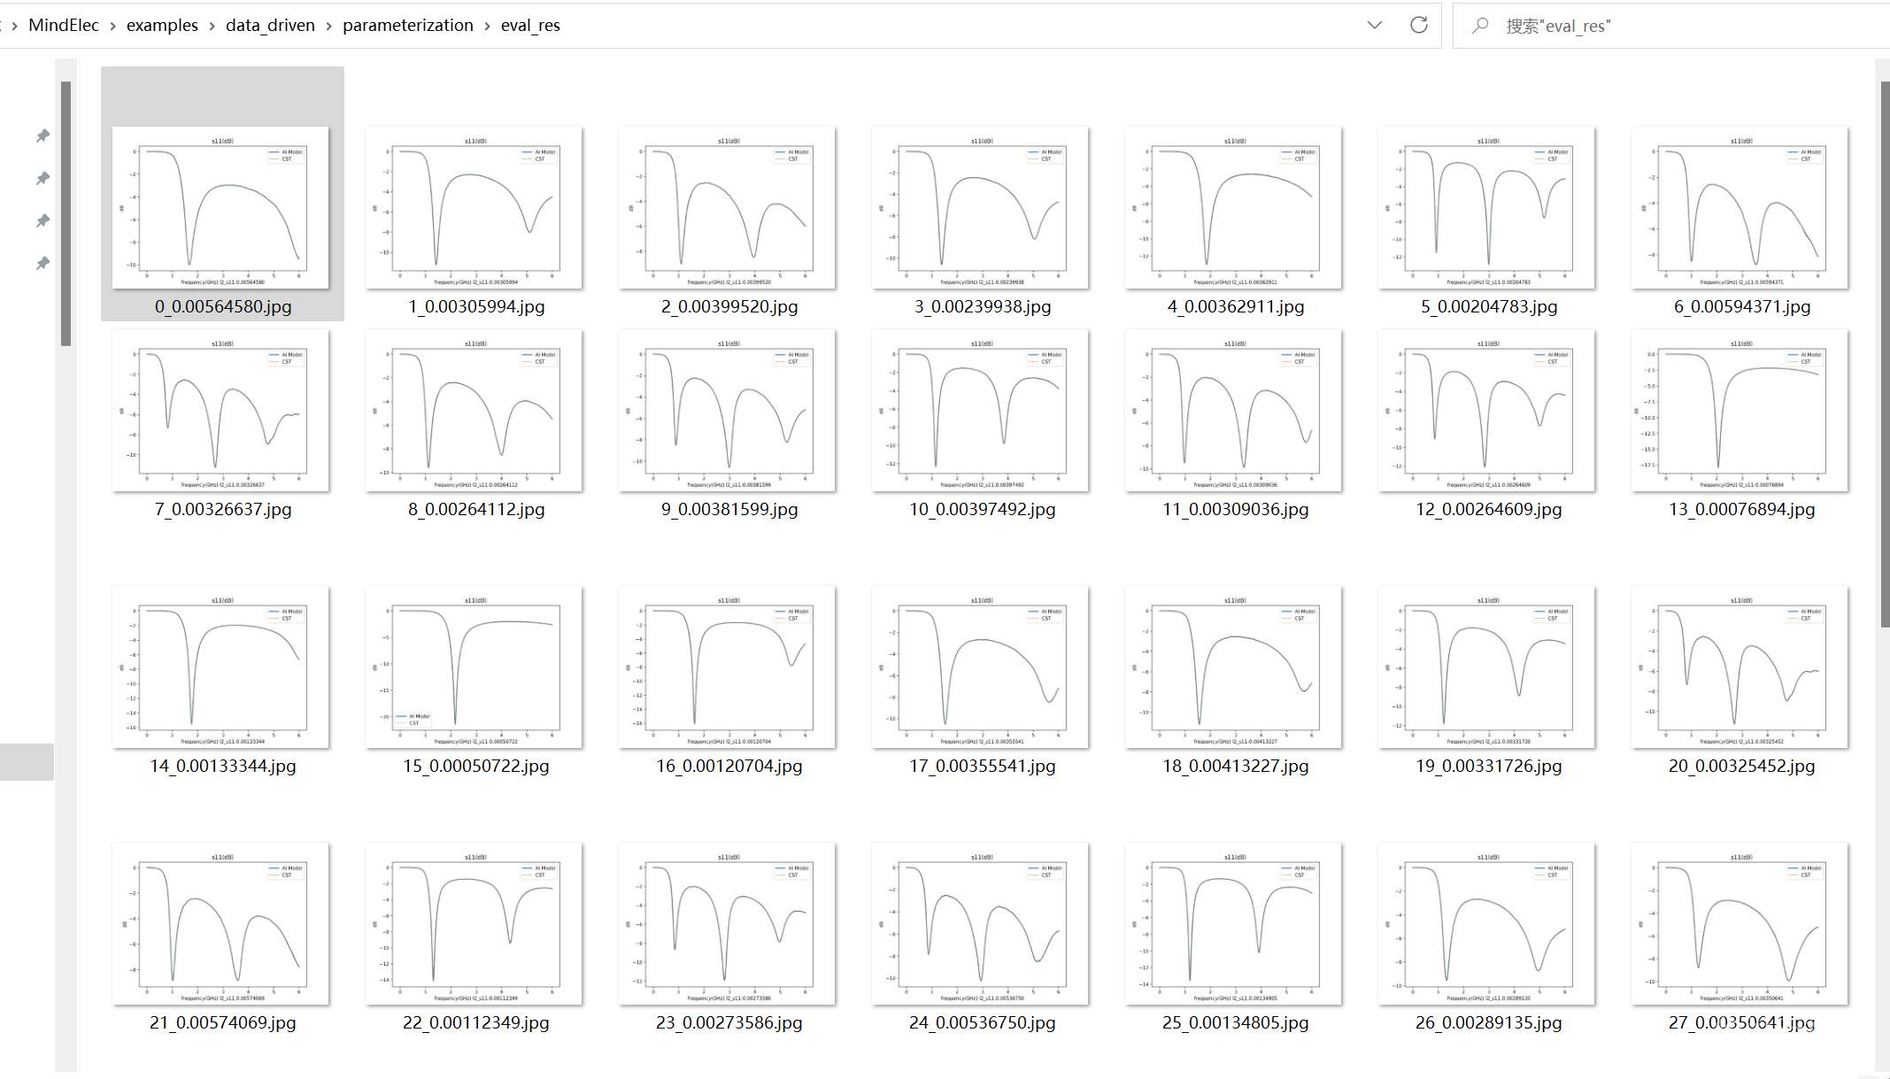Click the refresh icon in address bar

pyautogui.click(x=1418, y=25)
